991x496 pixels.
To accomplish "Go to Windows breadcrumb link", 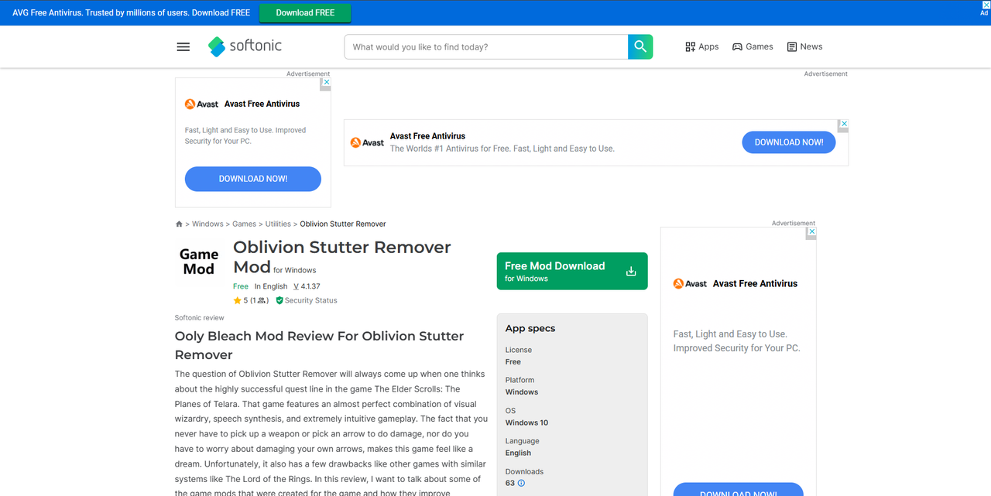I will (207, 224).
